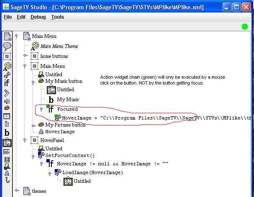This screenshot has height=197, width=254.
Task: Click the green status indicator dot
Action: [x=245, y=27]
